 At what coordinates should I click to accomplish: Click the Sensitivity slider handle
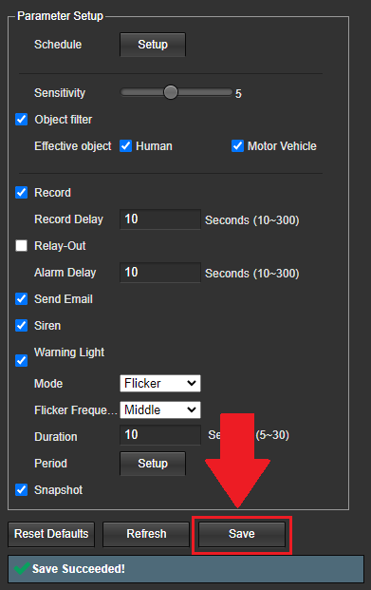(171, 92)
